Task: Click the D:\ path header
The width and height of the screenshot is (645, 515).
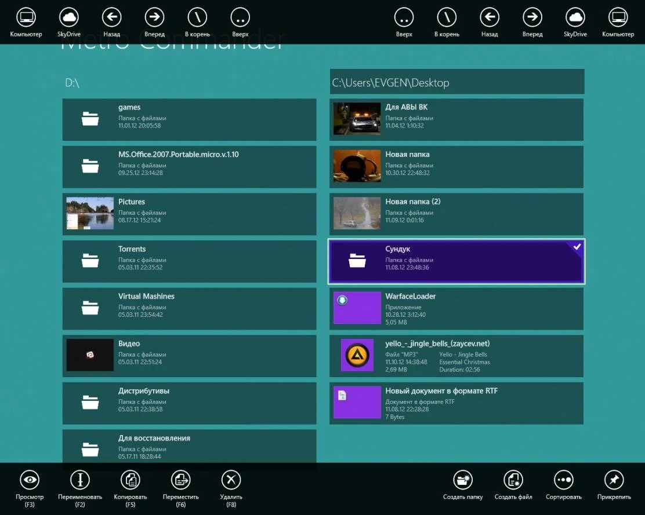Action: tap(72, 82)
